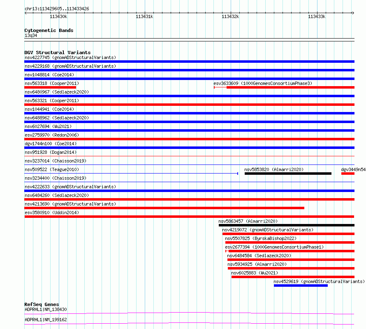Click the ADPRHL1|NM_199162 gene label

coord(46,320)
